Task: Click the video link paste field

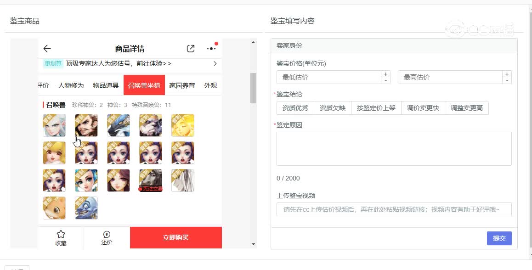Action: point(394,209)
